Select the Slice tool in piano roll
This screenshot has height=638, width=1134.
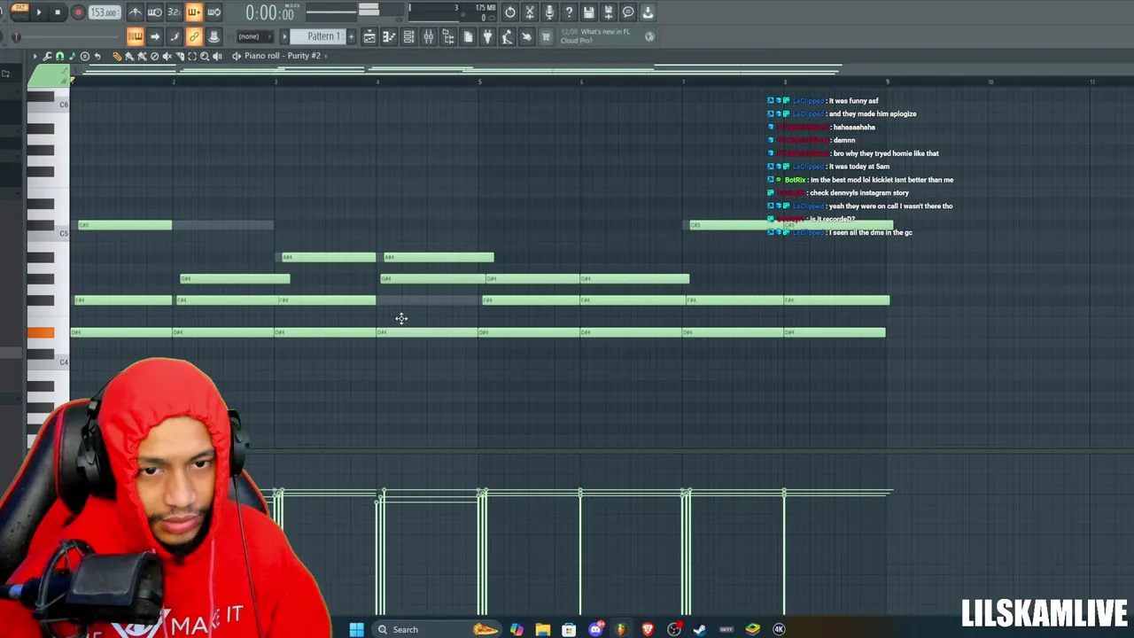point(180,56)
